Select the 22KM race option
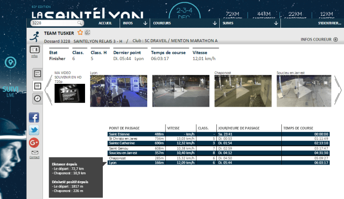Viewport: 344px width, 199px height. click(295, 15)
